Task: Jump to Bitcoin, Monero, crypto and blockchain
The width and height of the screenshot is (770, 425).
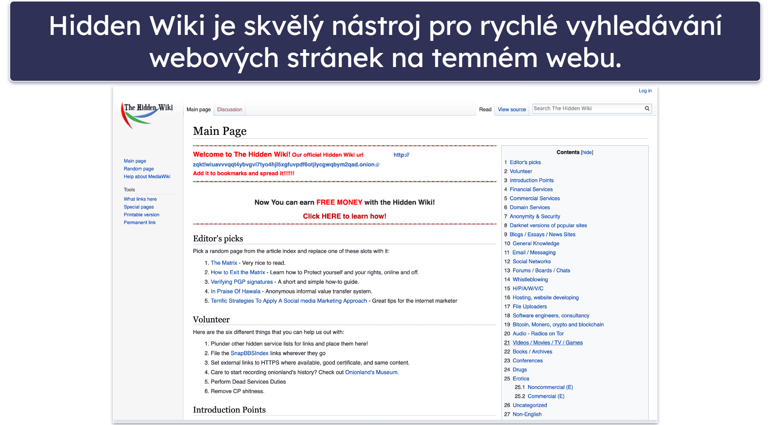Action: (x=558, y=325)
